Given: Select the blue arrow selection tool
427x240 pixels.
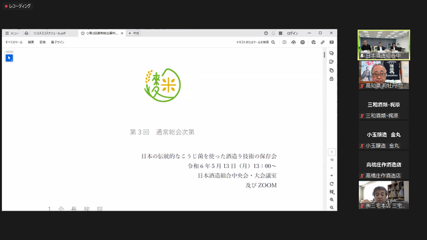Looking at the screenshot, I should tap(9, 58).
